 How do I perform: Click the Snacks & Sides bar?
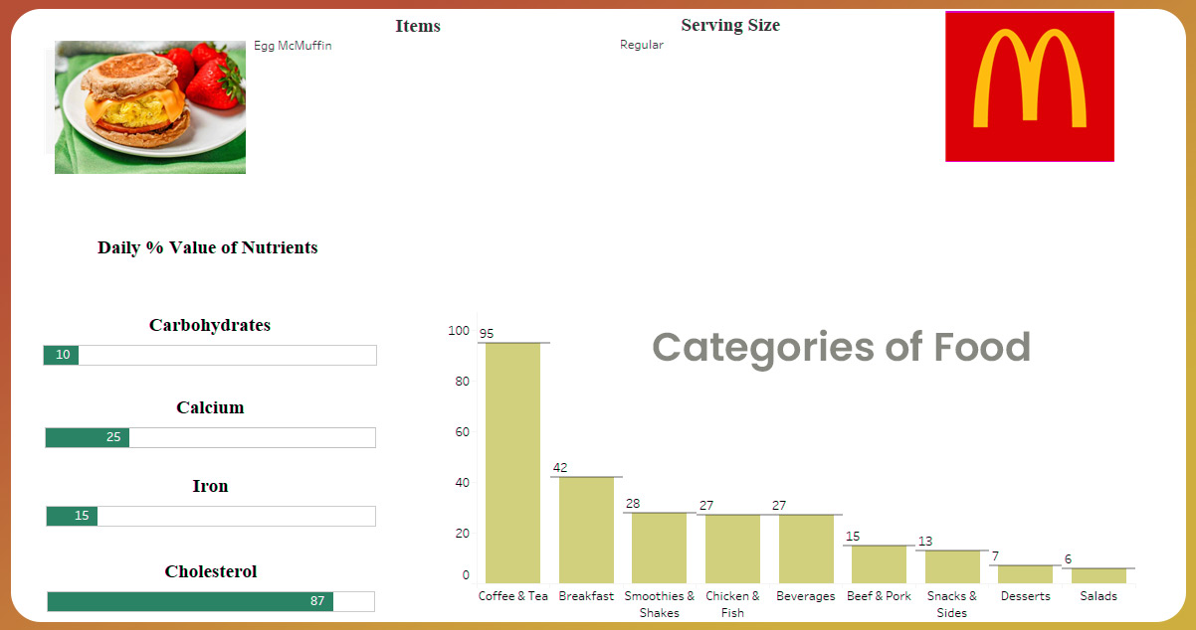[x=951, y=563]
